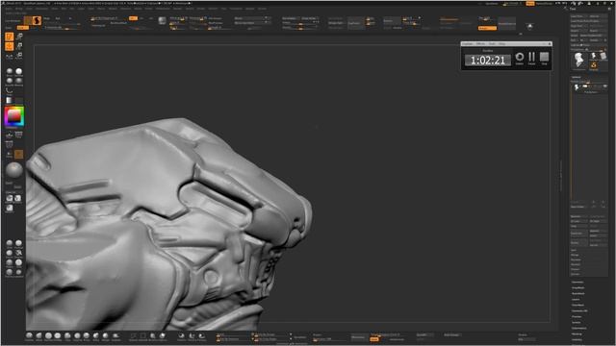Expand the Visibility section
The image size is (616, 346).
click(x=577, y=339)
